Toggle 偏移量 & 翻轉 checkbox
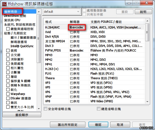The image size is (155, 130). pos(8,81)
